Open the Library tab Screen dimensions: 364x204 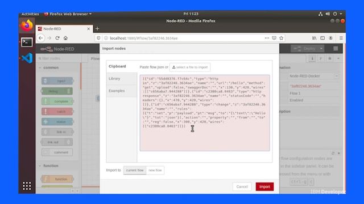point(122,79)
